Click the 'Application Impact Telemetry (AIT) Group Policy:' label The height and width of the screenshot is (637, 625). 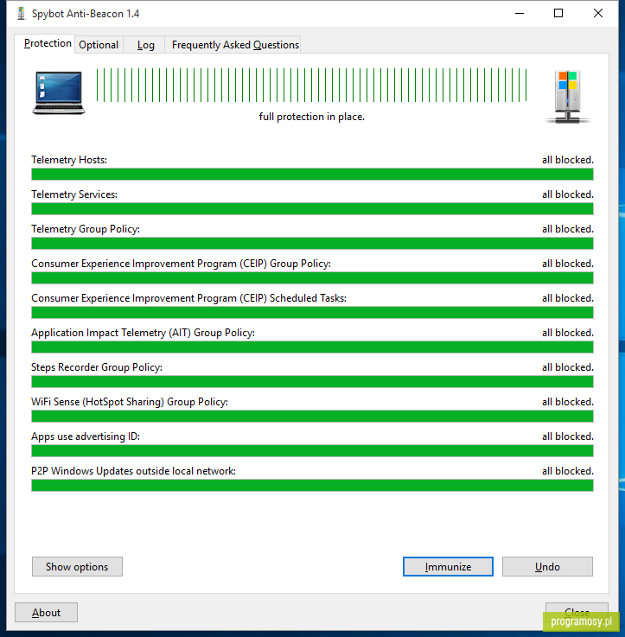[143, 332]
